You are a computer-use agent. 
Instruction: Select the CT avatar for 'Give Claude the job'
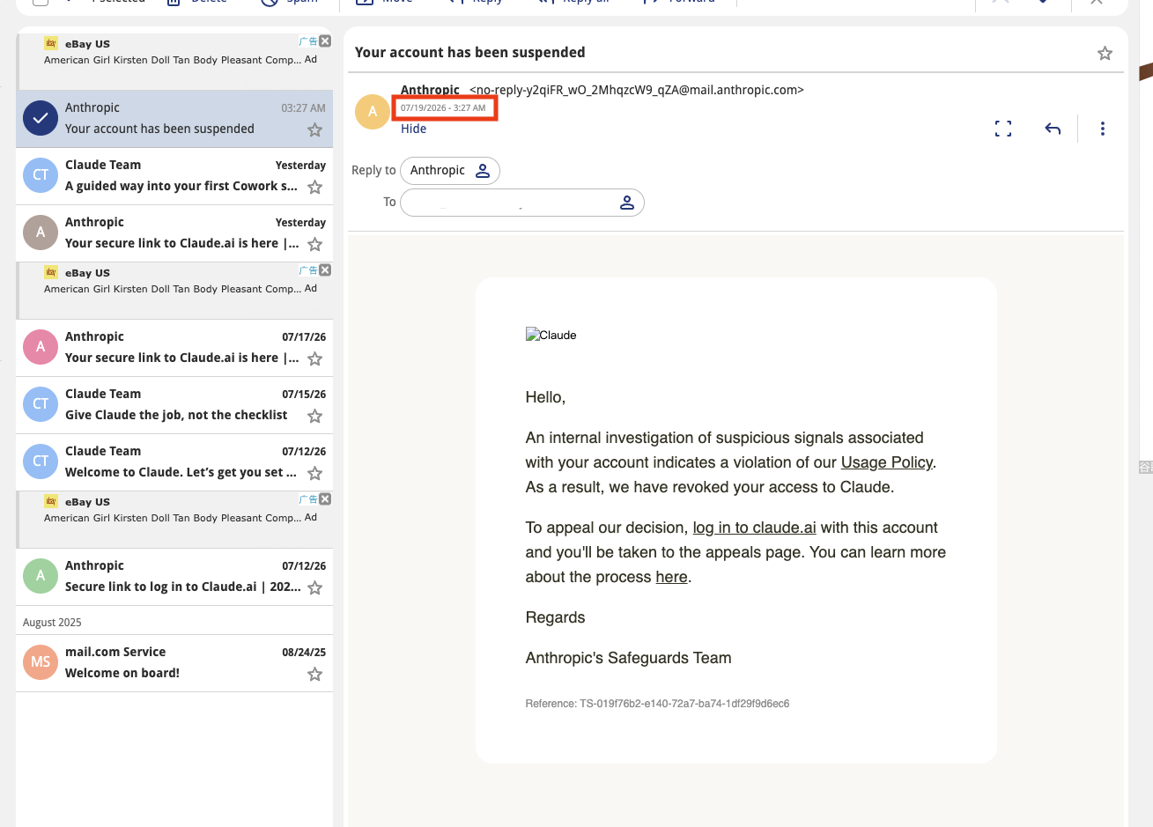(41, 404)
